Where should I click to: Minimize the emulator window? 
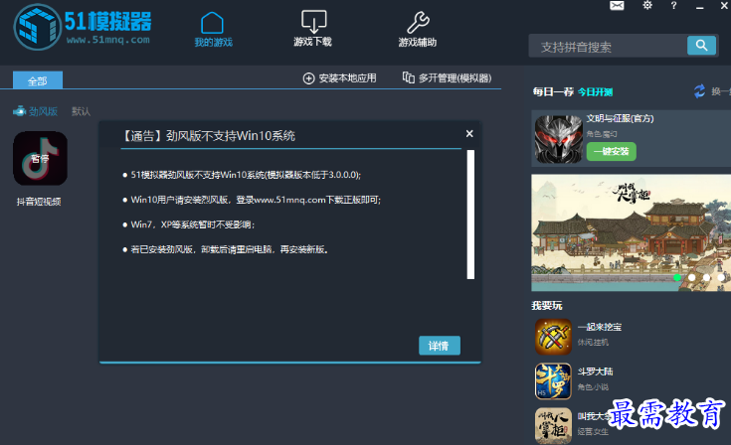700,7
